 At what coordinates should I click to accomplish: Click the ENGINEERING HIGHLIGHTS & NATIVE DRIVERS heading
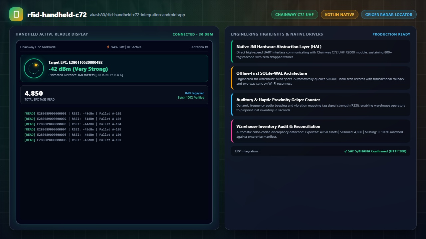(277, 34)
